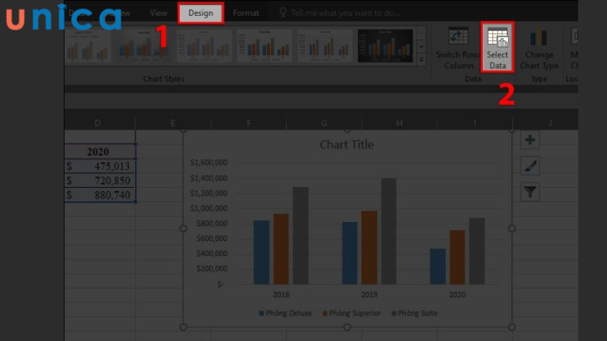
Task: Click the chart's right middle resize handle
Action: point(511,229)
